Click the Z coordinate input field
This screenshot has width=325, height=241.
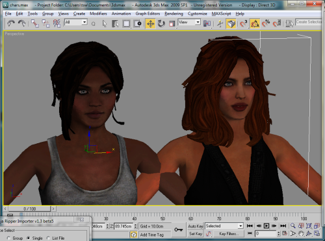(x=123, y=226)
